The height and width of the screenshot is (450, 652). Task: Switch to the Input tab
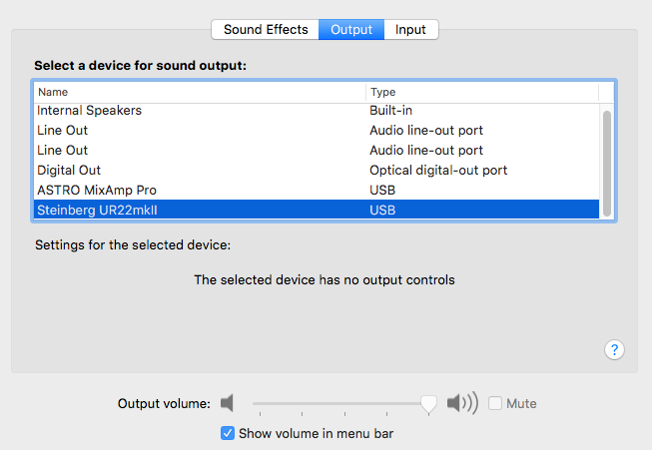pyautogui.click(x=410, y=29)
